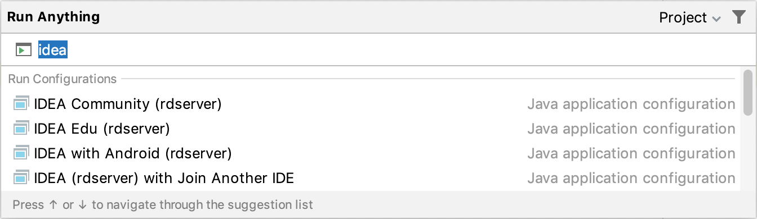Click the navigation hint text at bottom

[x=163, y=205]
